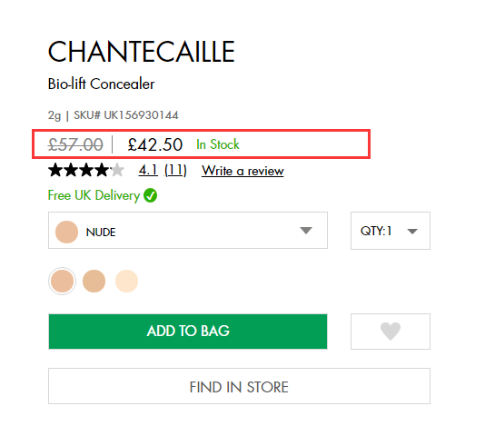Click the Chantecaille brand name
485x426 pixels.
(142, 52)
